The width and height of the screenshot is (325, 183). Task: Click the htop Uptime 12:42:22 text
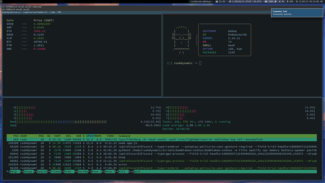(x=176, y=129)
